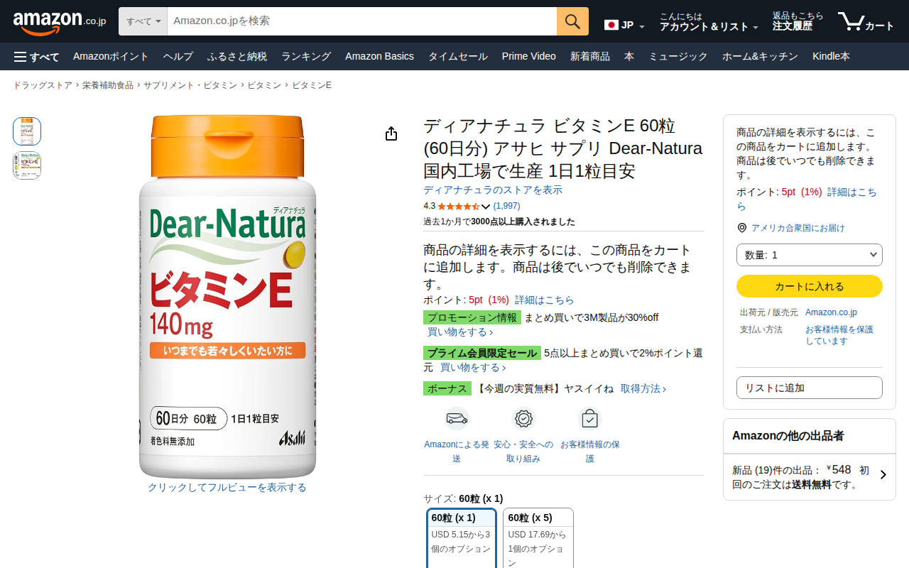Click the 安心・安全への取り組み badge icon
The height and width of the screenshot is (568, 909).
523,418
